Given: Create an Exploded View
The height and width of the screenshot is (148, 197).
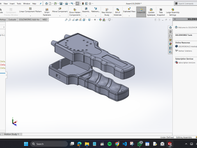Looking at the screenshot, I should point(129,10).
